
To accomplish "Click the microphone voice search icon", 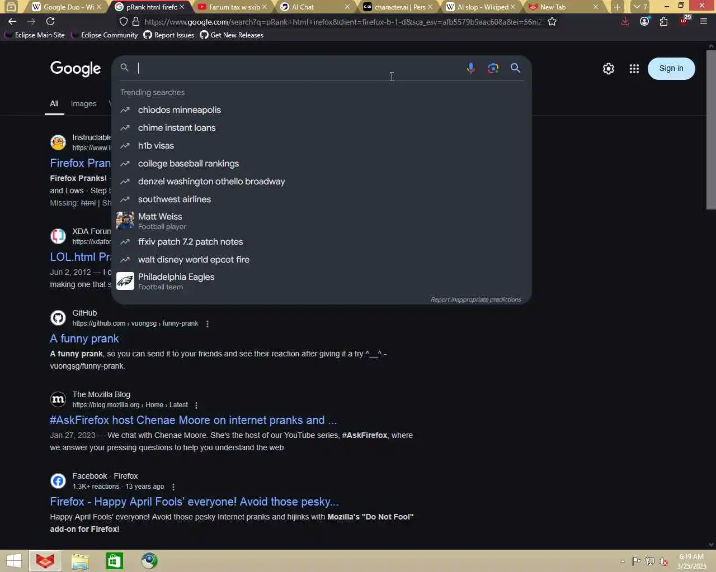I will pyautogui.click(x=470, y=68).
